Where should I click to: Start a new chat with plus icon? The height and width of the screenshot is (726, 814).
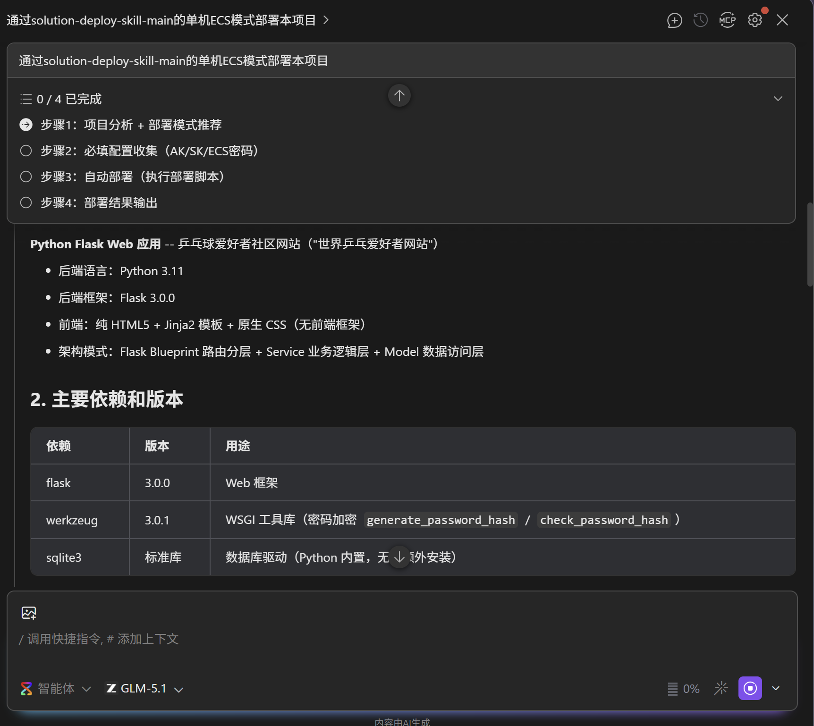(x=674, y=20)
